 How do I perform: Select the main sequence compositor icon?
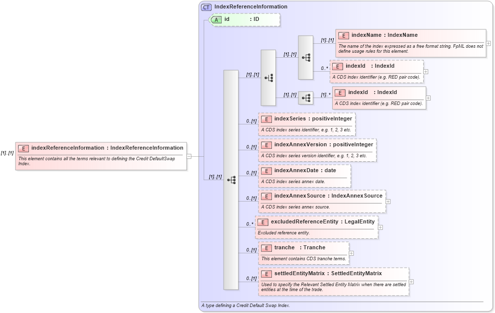coord(231,180)
